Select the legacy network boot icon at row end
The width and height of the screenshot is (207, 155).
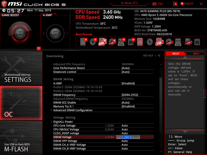tap(197, 42)
